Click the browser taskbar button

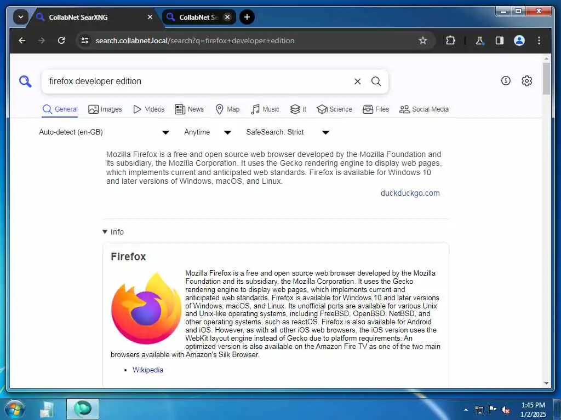pyautogui.click(x=83, y=409)
